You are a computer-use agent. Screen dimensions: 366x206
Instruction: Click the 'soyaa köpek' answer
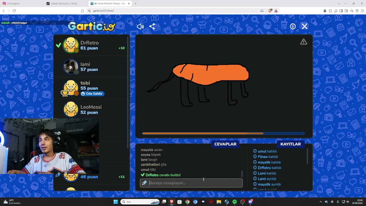(151, 155)
